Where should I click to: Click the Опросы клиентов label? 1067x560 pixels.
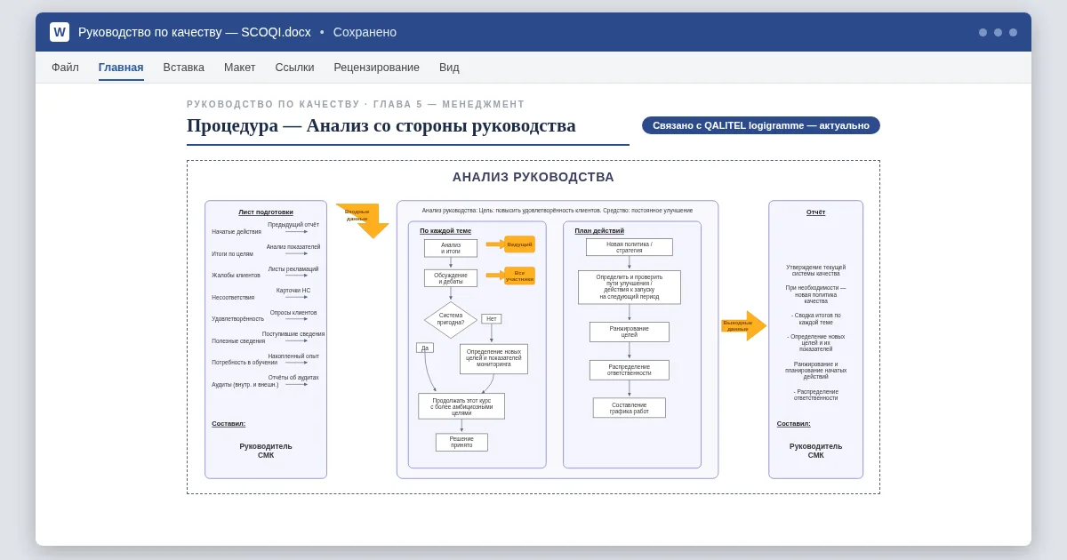pos(293,312)
